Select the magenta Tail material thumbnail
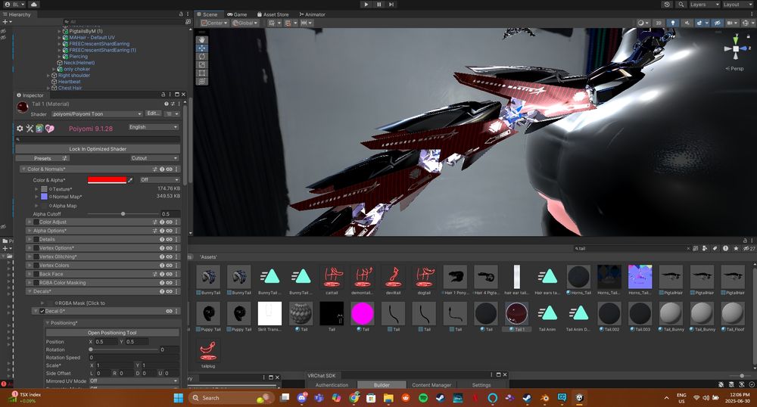The image size is (757, 407). (x=362, y=314)
